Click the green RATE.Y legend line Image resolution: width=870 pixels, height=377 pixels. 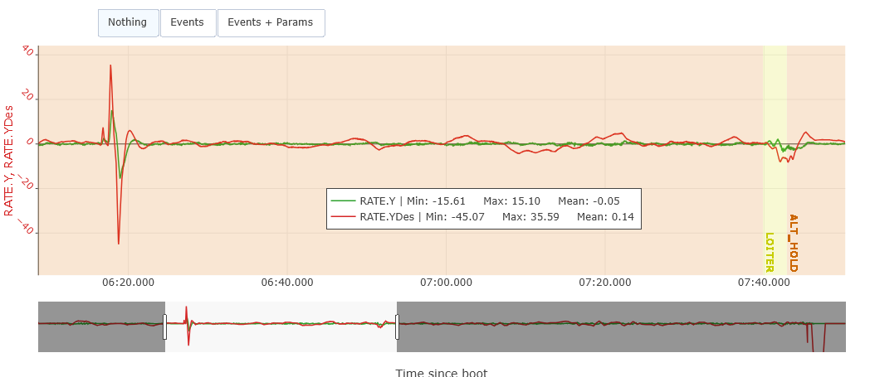(x=343, y=201)
